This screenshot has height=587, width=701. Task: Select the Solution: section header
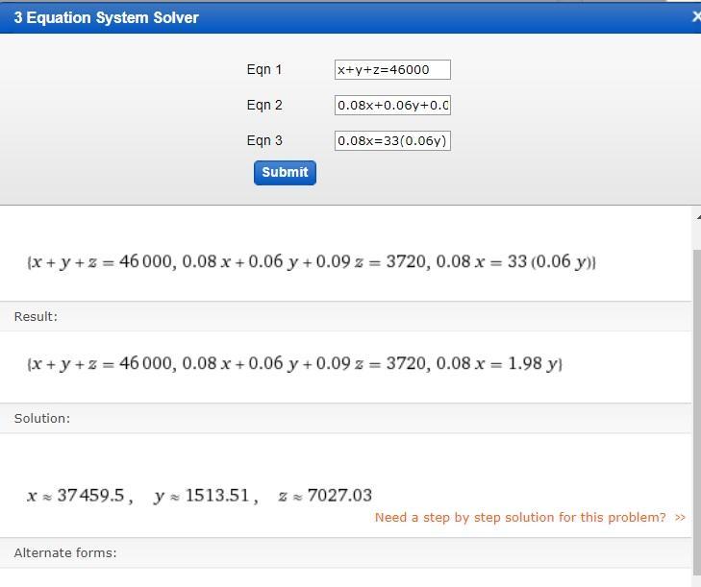pyautogui.click(x=345, y=418)
